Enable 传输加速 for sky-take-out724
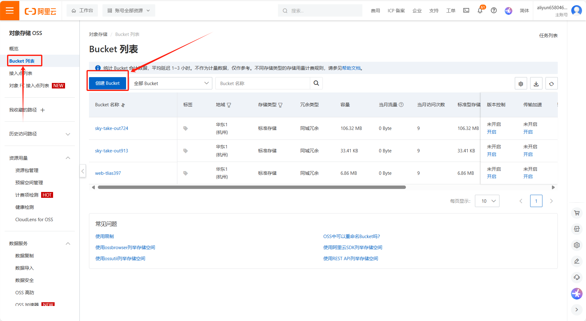Screen dimensions: 586x321 coord(528,132)
